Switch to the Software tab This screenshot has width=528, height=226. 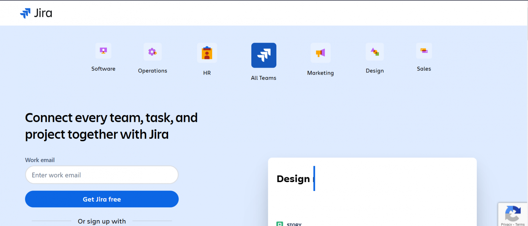(x=103, y=58)
